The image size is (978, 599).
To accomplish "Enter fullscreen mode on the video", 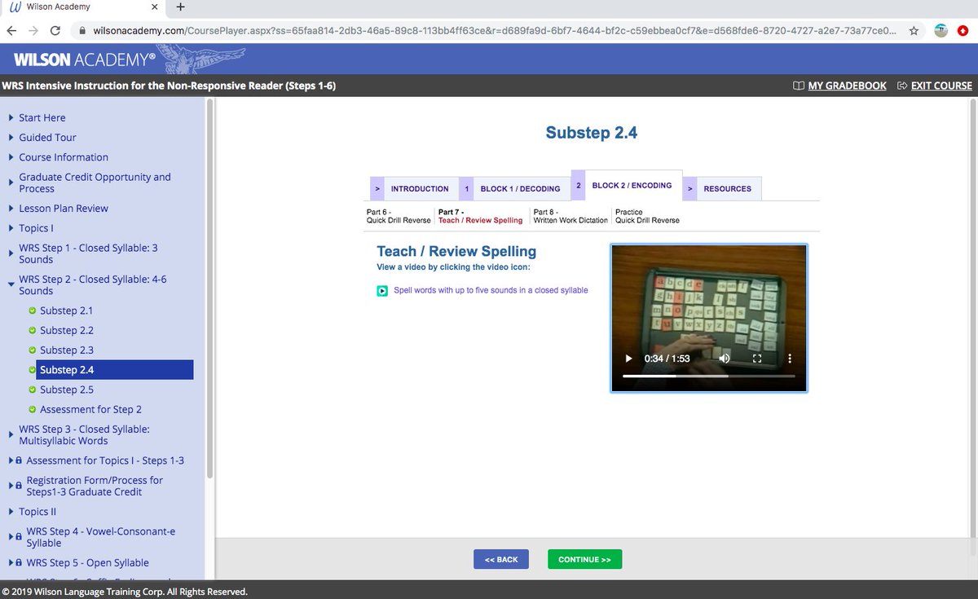I will (756, 359).
